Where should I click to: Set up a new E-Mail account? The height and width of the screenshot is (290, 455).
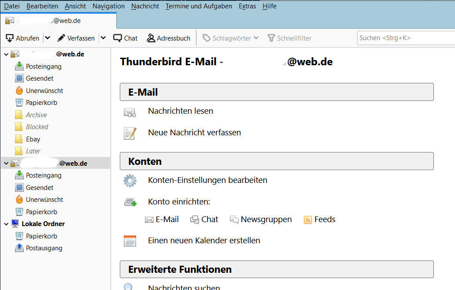[162, 219]
